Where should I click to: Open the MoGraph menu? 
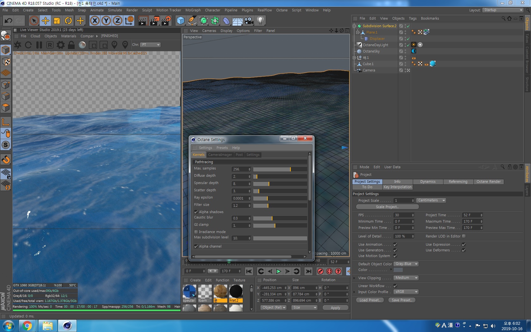click(x=193, y=10)
